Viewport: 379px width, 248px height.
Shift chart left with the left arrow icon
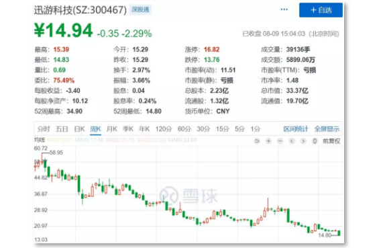point(292,140)
